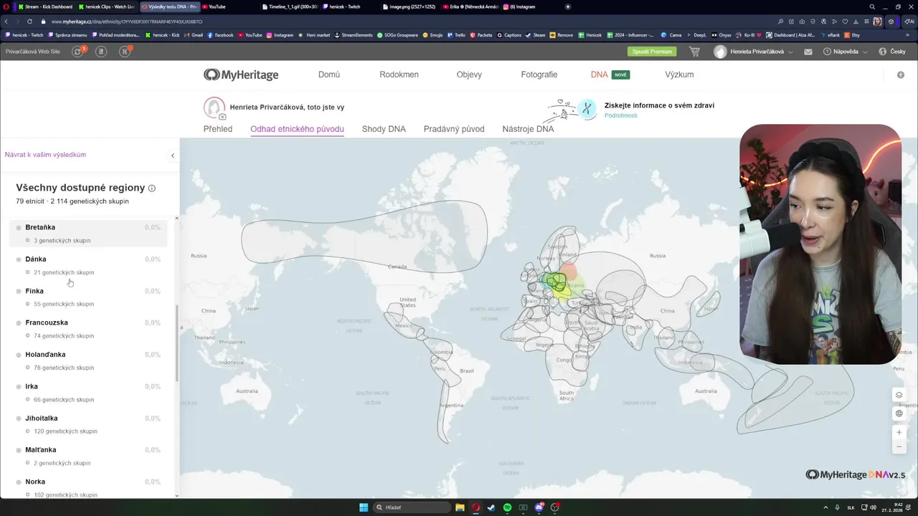Switch to the Přehled tab
This screenshot has height=516, width=918.
(218, 129)
